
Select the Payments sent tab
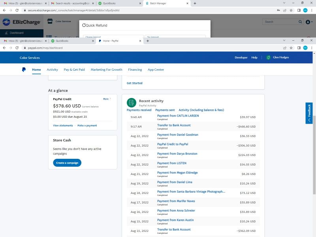pyautogui.click(x=165, y=109)
